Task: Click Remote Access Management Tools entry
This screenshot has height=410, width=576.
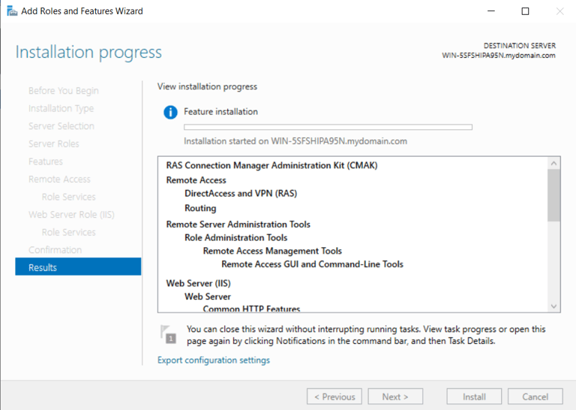Action: 272,251
